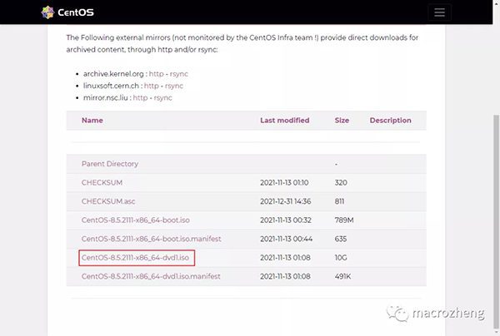Sort listing by Name column
Viewport: 500px width, 336px height.
pyautogui.click(x=92, y=121)
